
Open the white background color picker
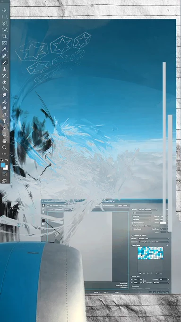pyautogui.click(x=6, y=168)
